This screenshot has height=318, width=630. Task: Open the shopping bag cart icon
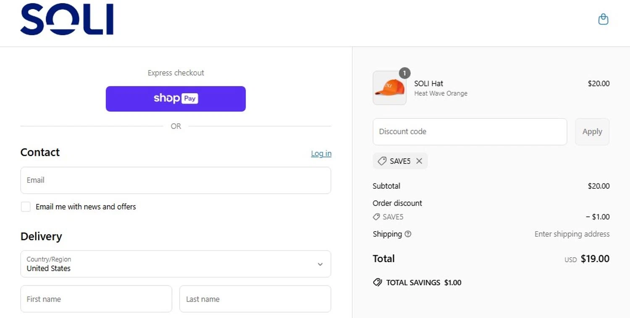[603, 19]
